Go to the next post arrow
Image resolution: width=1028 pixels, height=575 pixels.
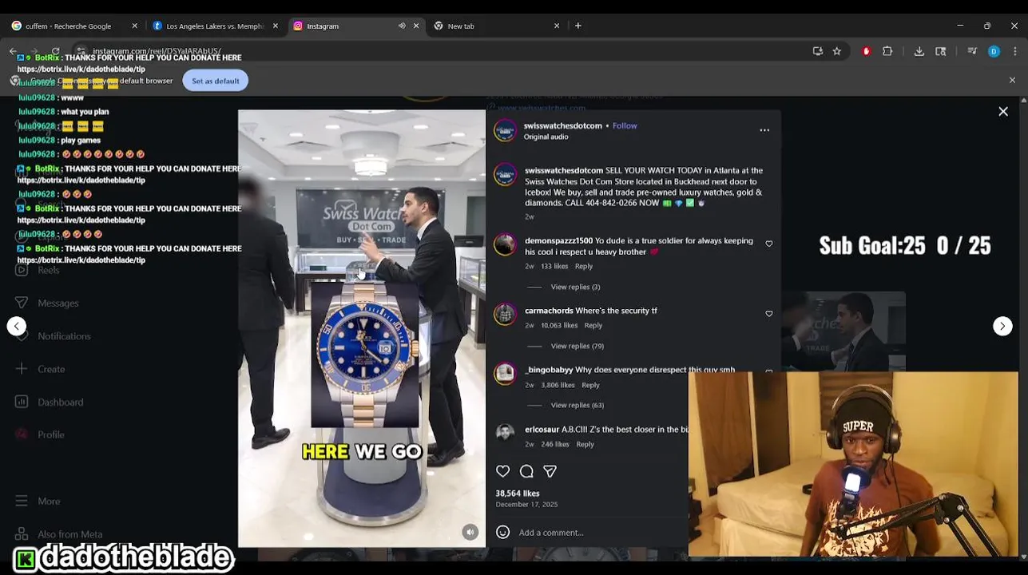click(x=1002, y=326)
